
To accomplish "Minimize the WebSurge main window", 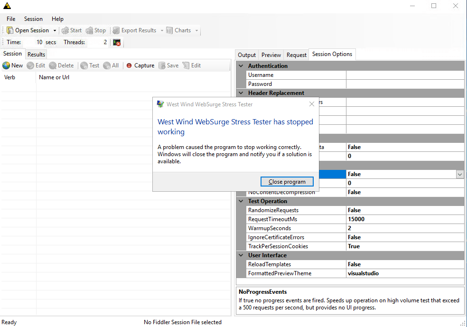I will 412,6.
